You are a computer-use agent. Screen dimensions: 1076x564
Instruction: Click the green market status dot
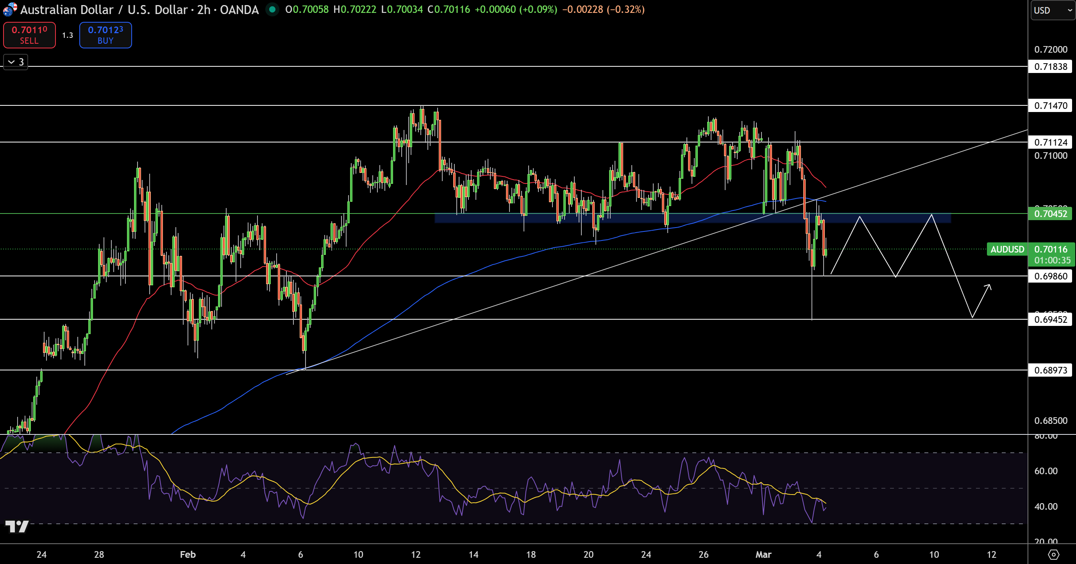tap(272, 9)
